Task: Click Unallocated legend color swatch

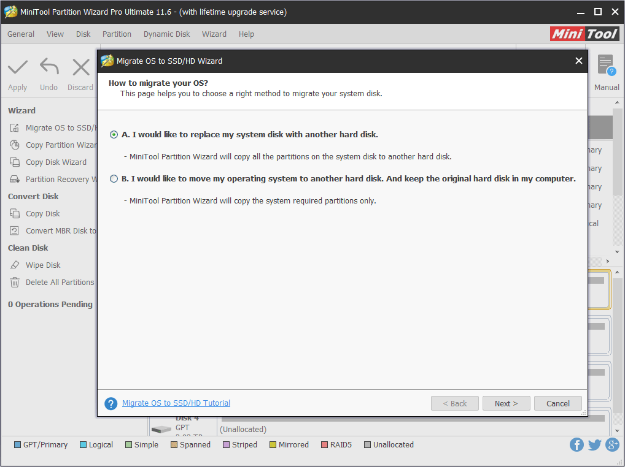Action: point(368,445)
